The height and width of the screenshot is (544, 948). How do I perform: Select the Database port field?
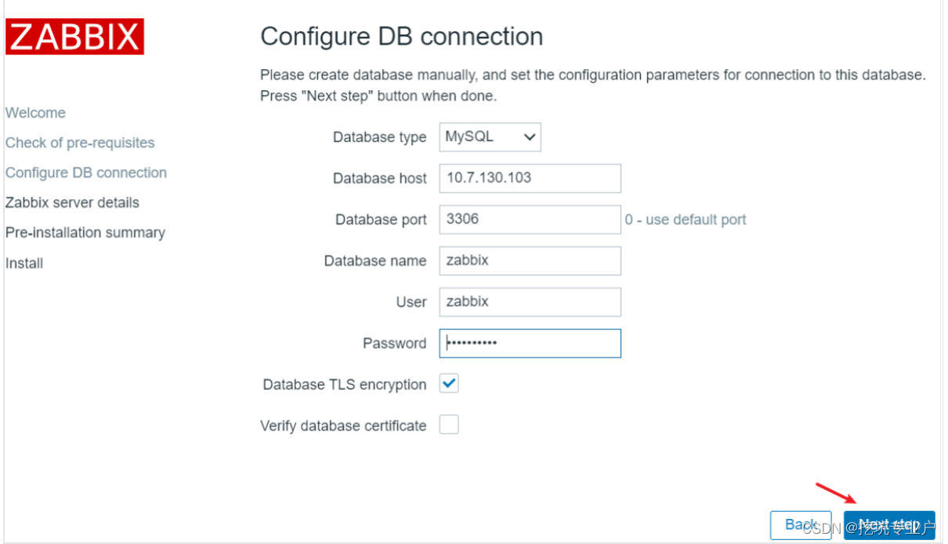coord(530,219)
